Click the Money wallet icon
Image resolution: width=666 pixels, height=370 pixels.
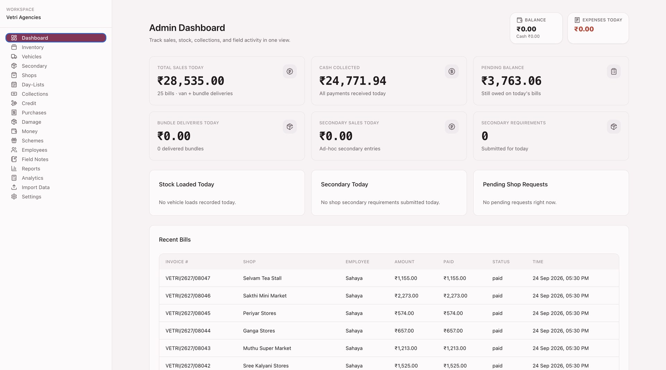pyautogui.click(x=14, y=131)
